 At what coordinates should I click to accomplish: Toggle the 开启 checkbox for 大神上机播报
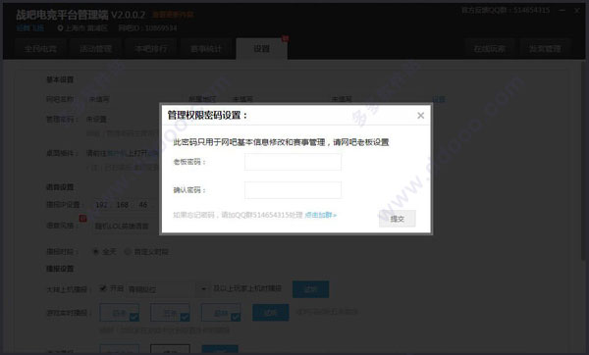coord(103,288)
